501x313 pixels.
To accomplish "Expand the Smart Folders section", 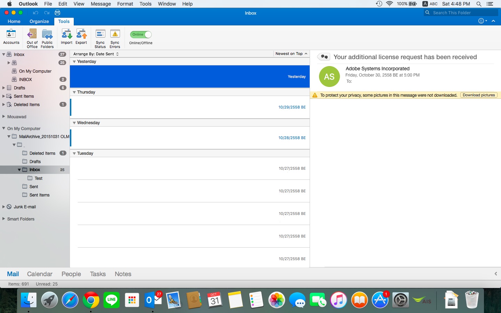I will (x=3, y=219).
